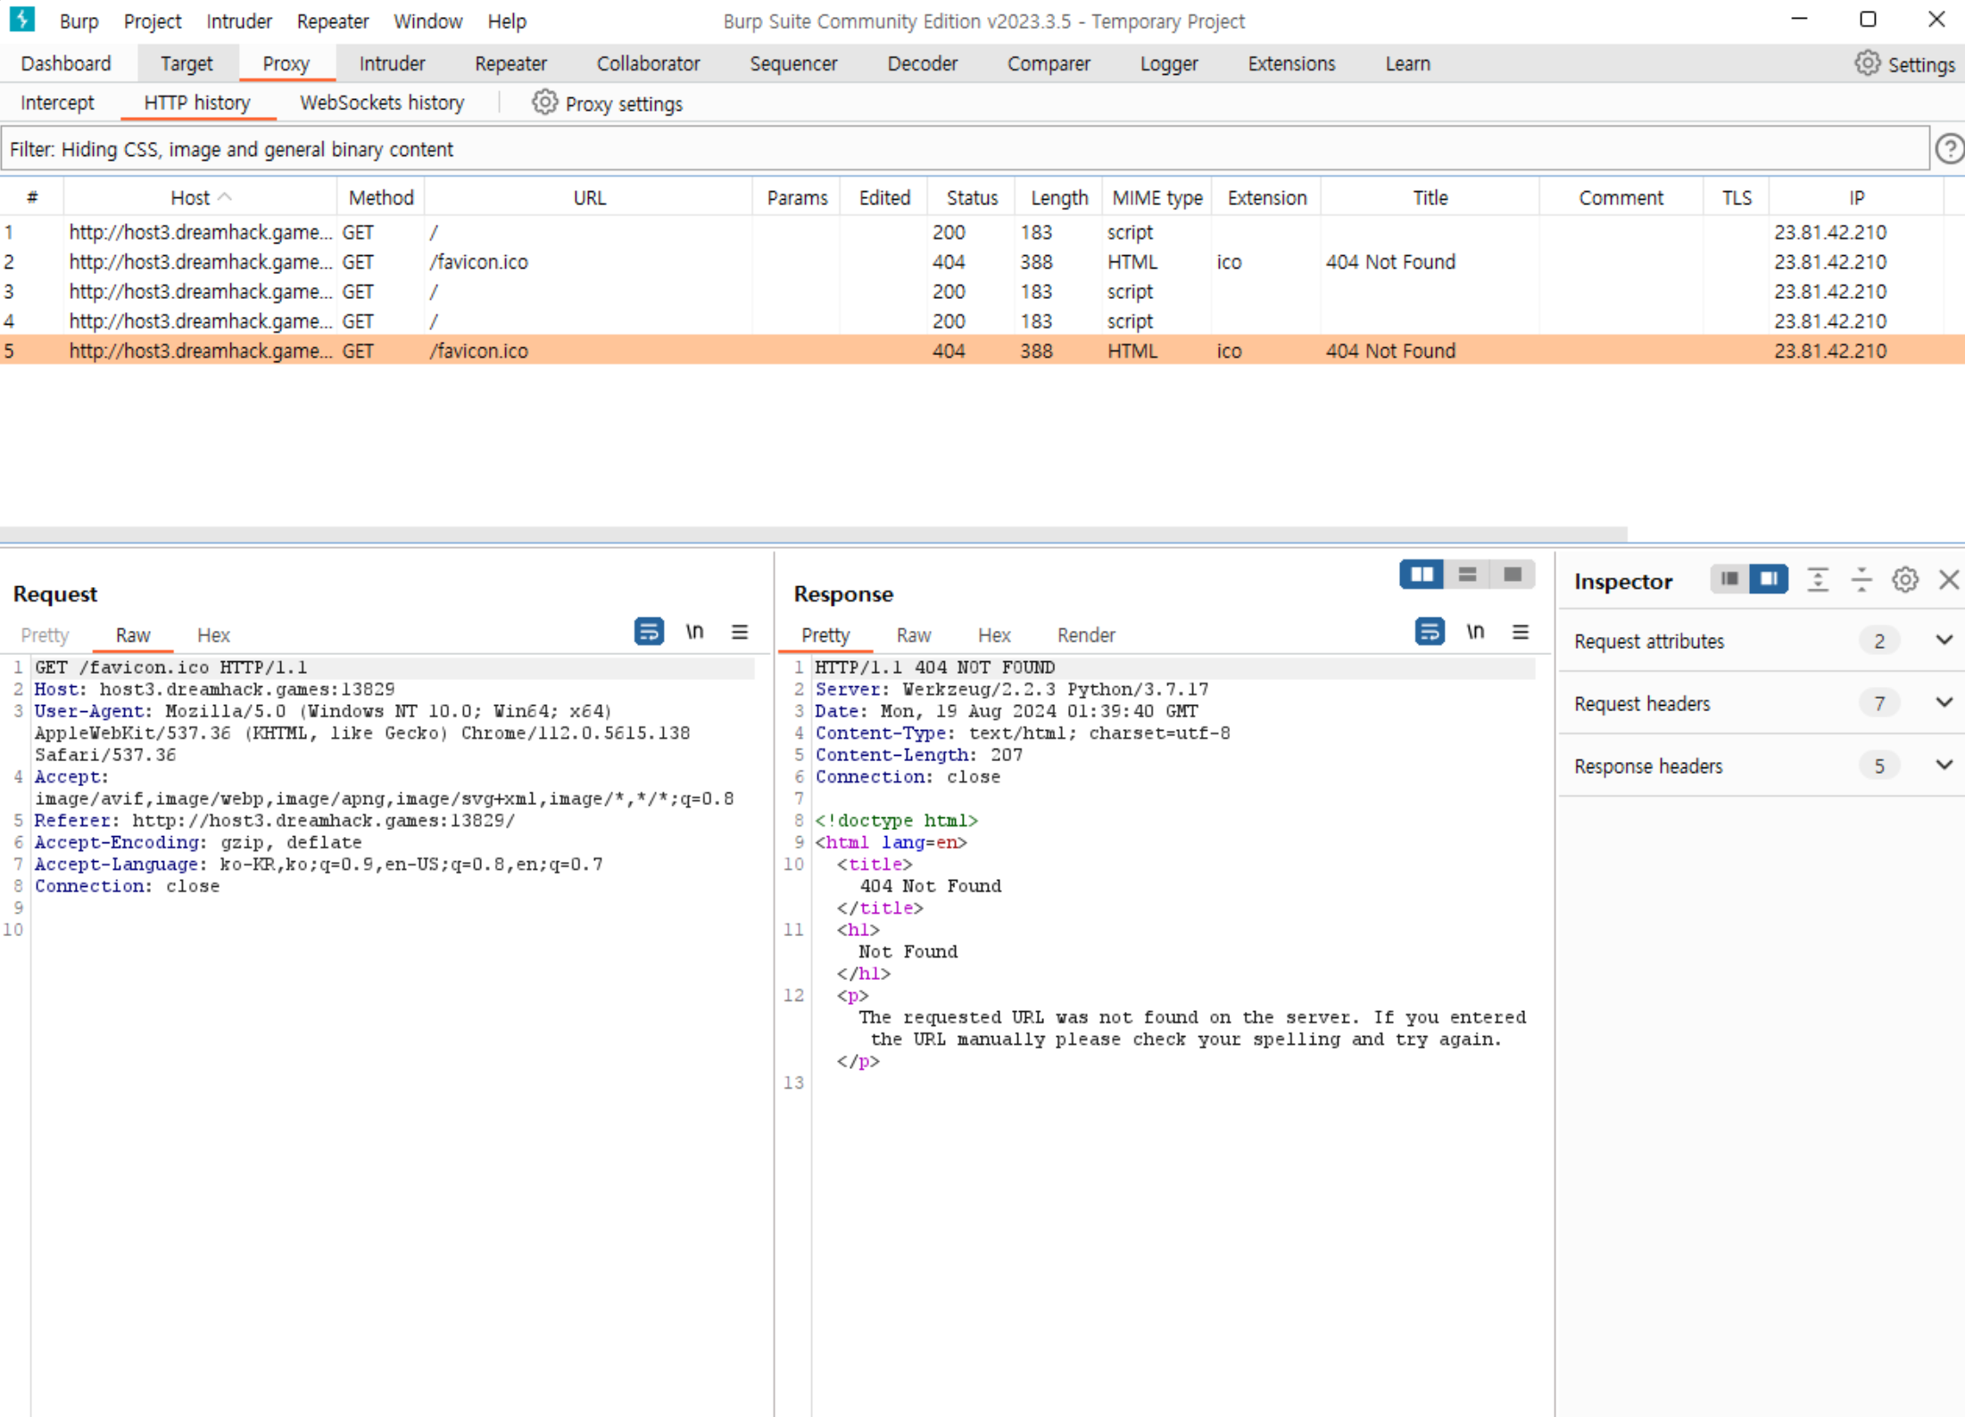Switch to the Repeater tool tab
This screenshot has height=1417, width=1965.
click(x=510, y=63)
